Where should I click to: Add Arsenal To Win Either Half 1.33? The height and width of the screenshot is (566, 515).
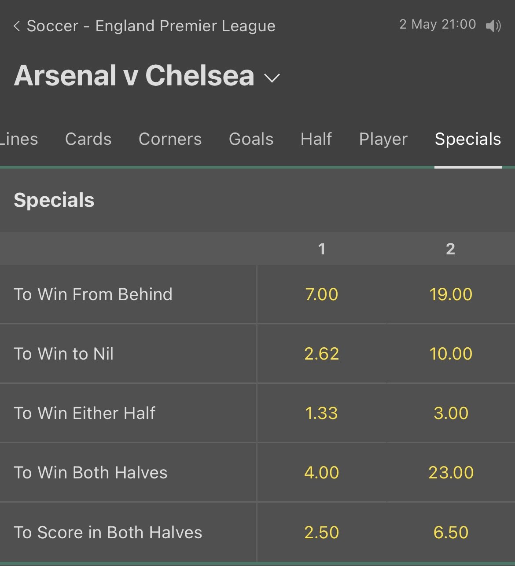321,413
